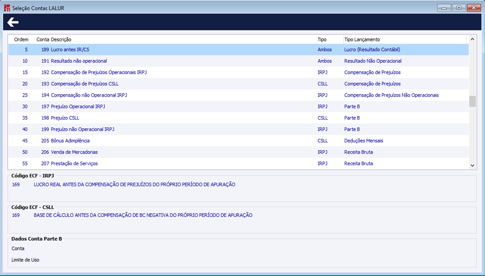Click Ambos in Lucro antes IR/CS row

[324, 50]
